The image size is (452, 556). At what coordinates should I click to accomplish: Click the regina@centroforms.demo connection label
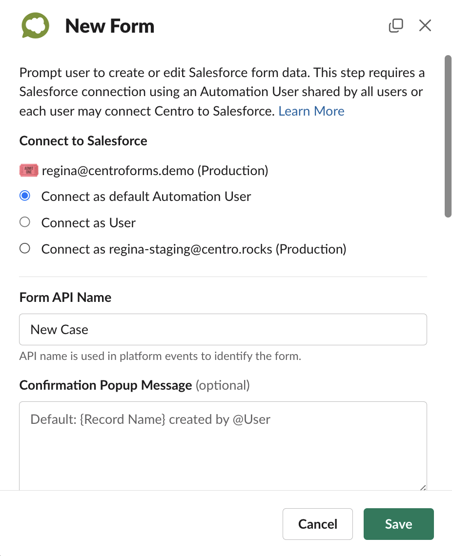[x=155, y=171]
